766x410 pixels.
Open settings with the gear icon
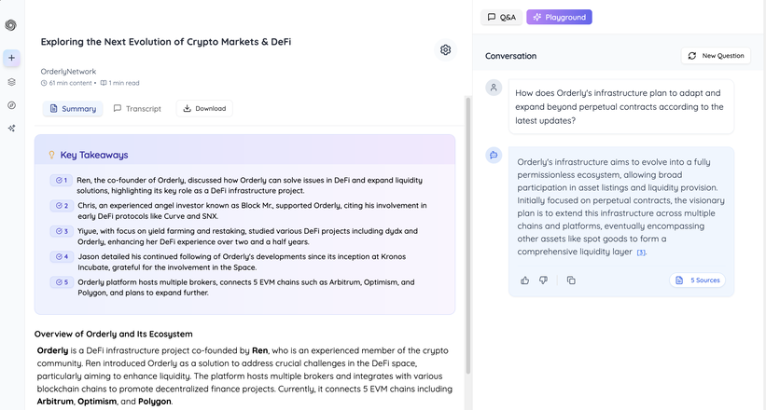[445, 49]
